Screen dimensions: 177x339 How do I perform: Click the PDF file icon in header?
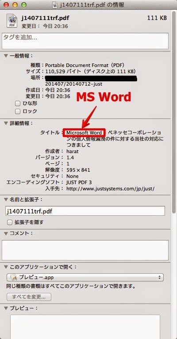pos(12,20)
